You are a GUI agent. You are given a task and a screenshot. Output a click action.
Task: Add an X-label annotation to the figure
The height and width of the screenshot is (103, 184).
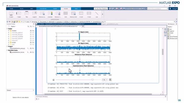pos(11,15)
